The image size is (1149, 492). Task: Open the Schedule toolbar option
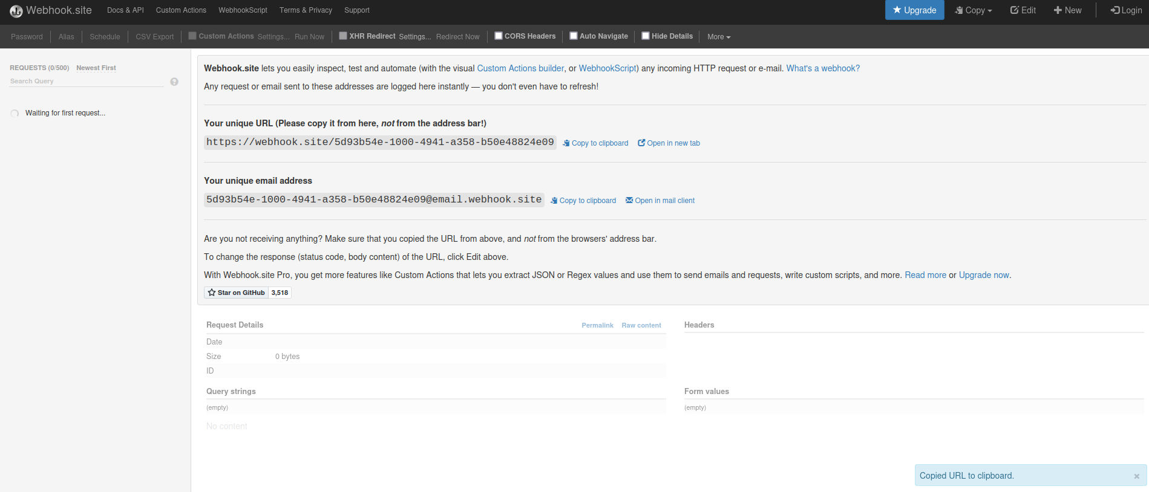[x=105, y=37]
